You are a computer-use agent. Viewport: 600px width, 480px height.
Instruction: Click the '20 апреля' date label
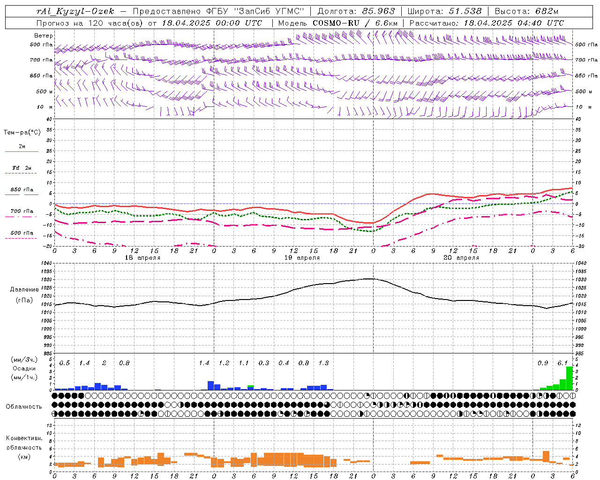(461, 258)
